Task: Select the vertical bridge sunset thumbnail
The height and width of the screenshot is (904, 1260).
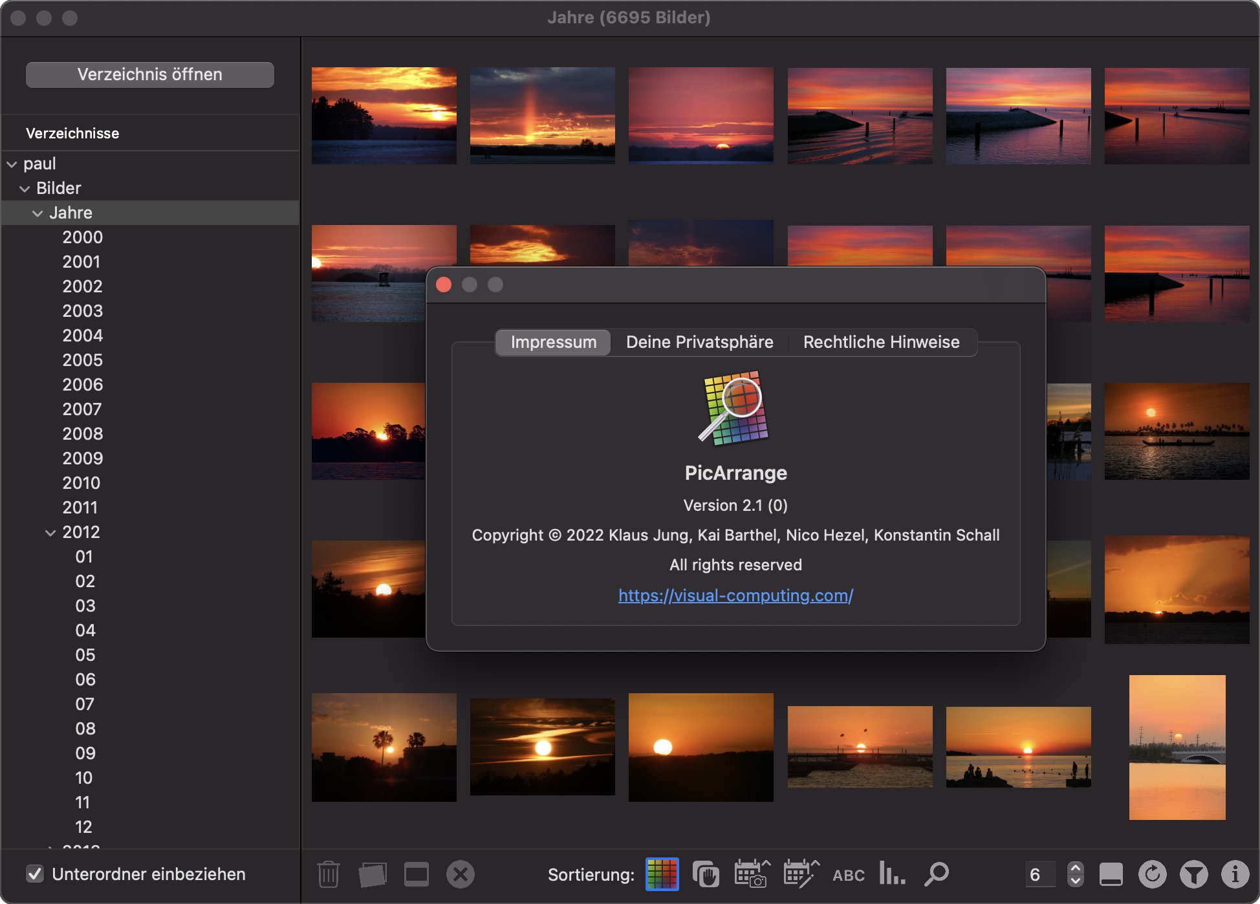Action: (x=1177, y=748)
